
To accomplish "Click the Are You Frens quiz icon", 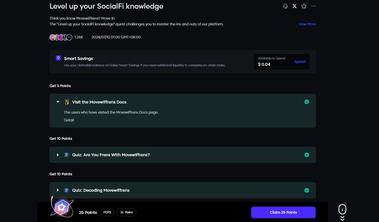I will [67, 155].
